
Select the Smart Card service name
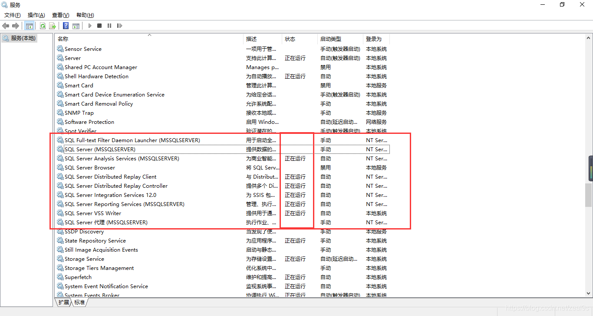pyautogui.click(x=79, y=86)
